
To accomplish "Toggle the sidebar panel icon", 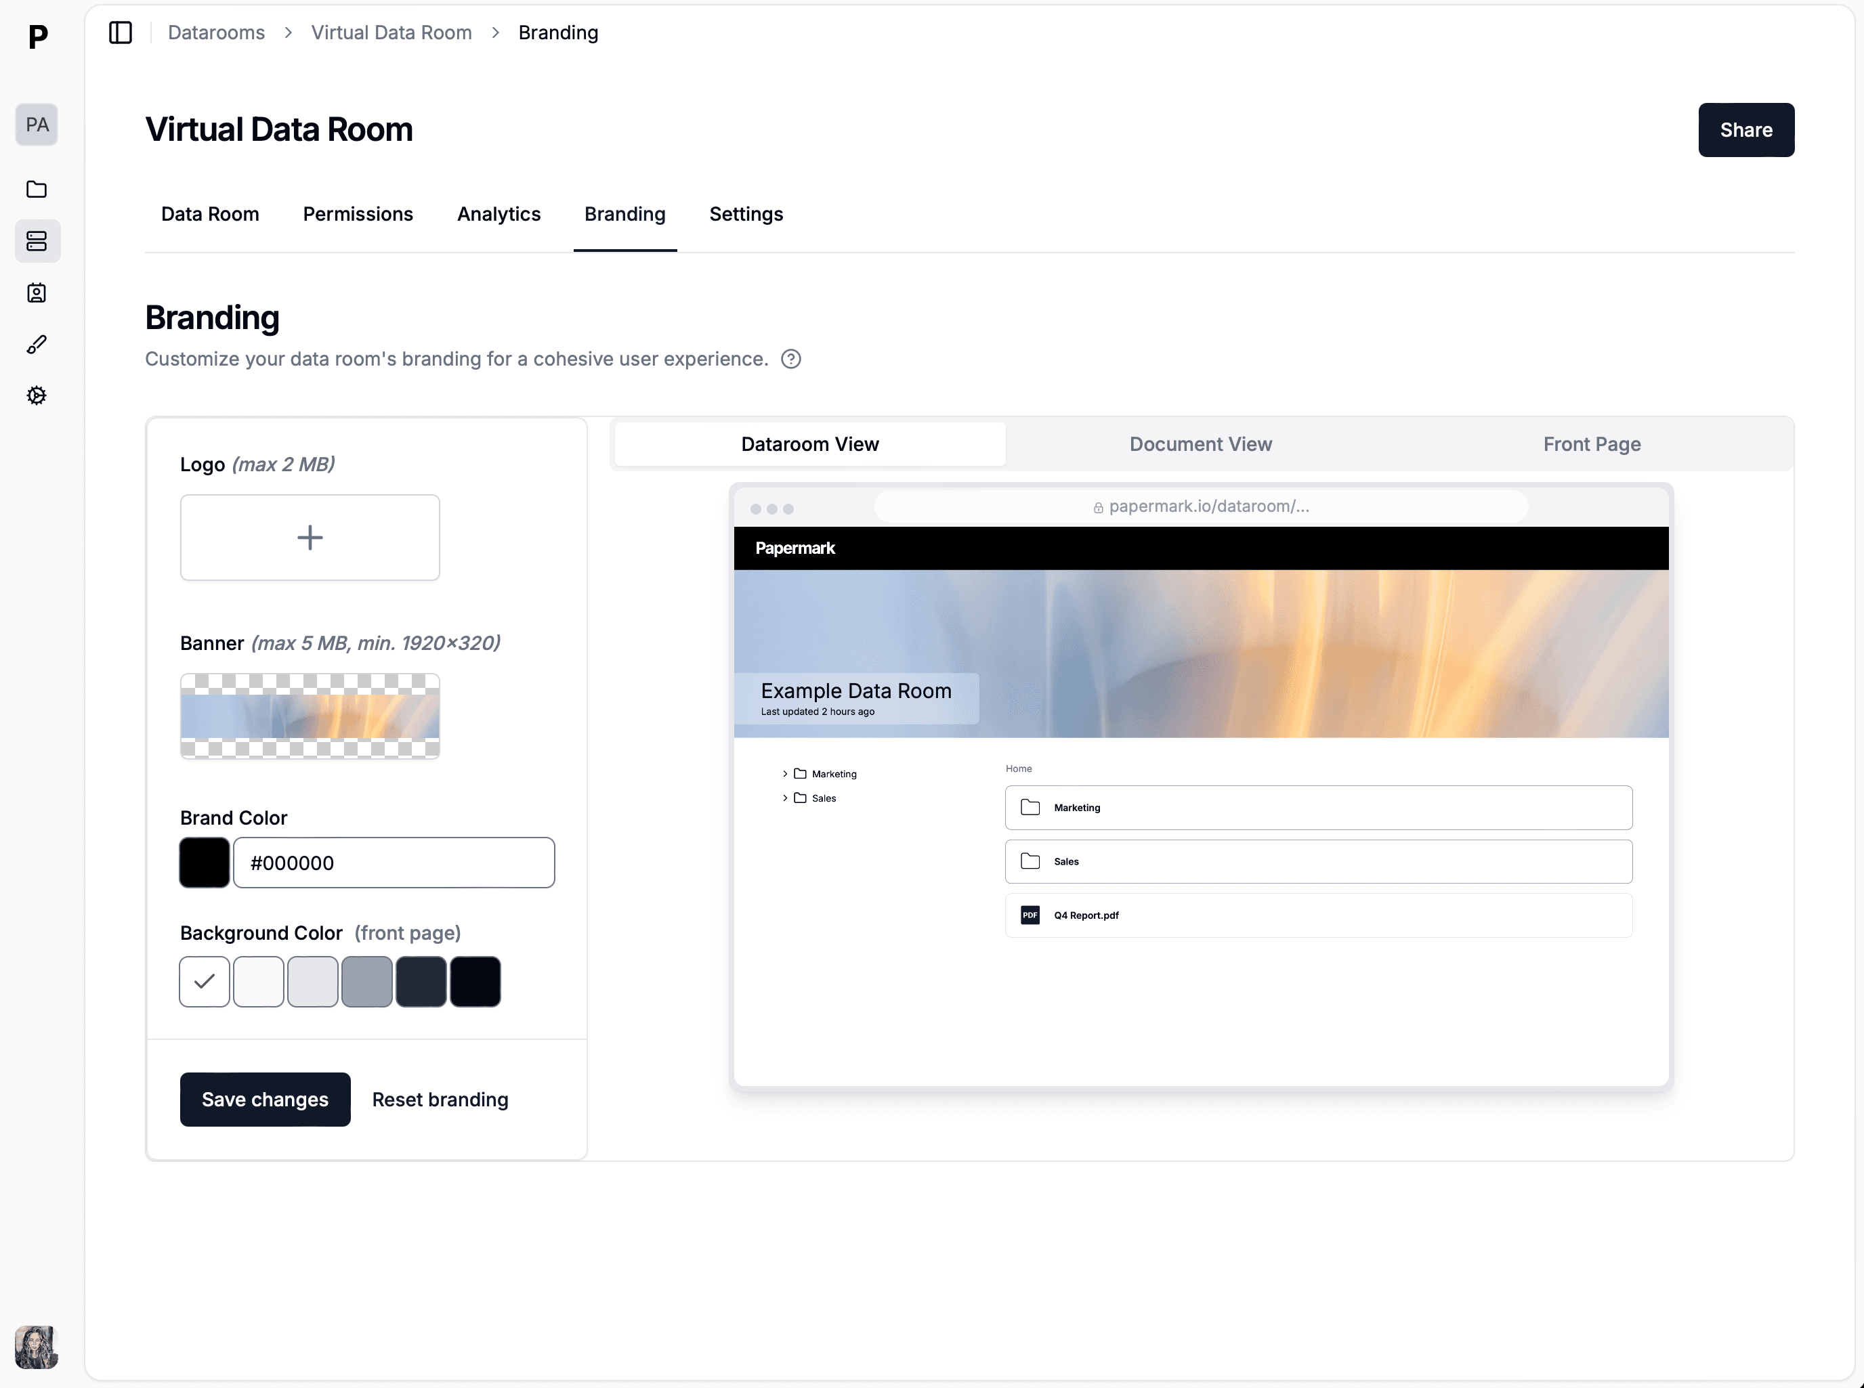I will [x=120, y=32].
